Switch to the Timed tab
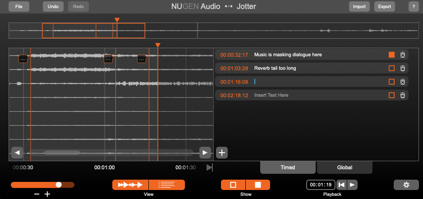 point(288,167)
